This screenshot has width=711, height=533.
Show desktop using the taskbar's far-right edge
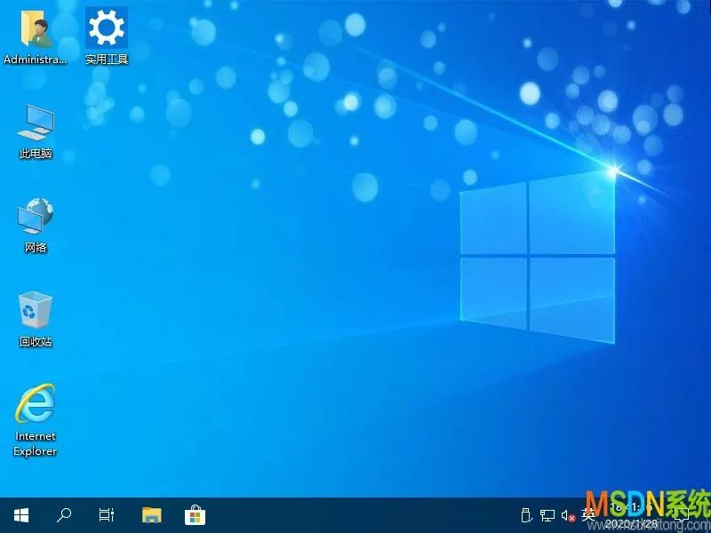(x=709, y=515)
